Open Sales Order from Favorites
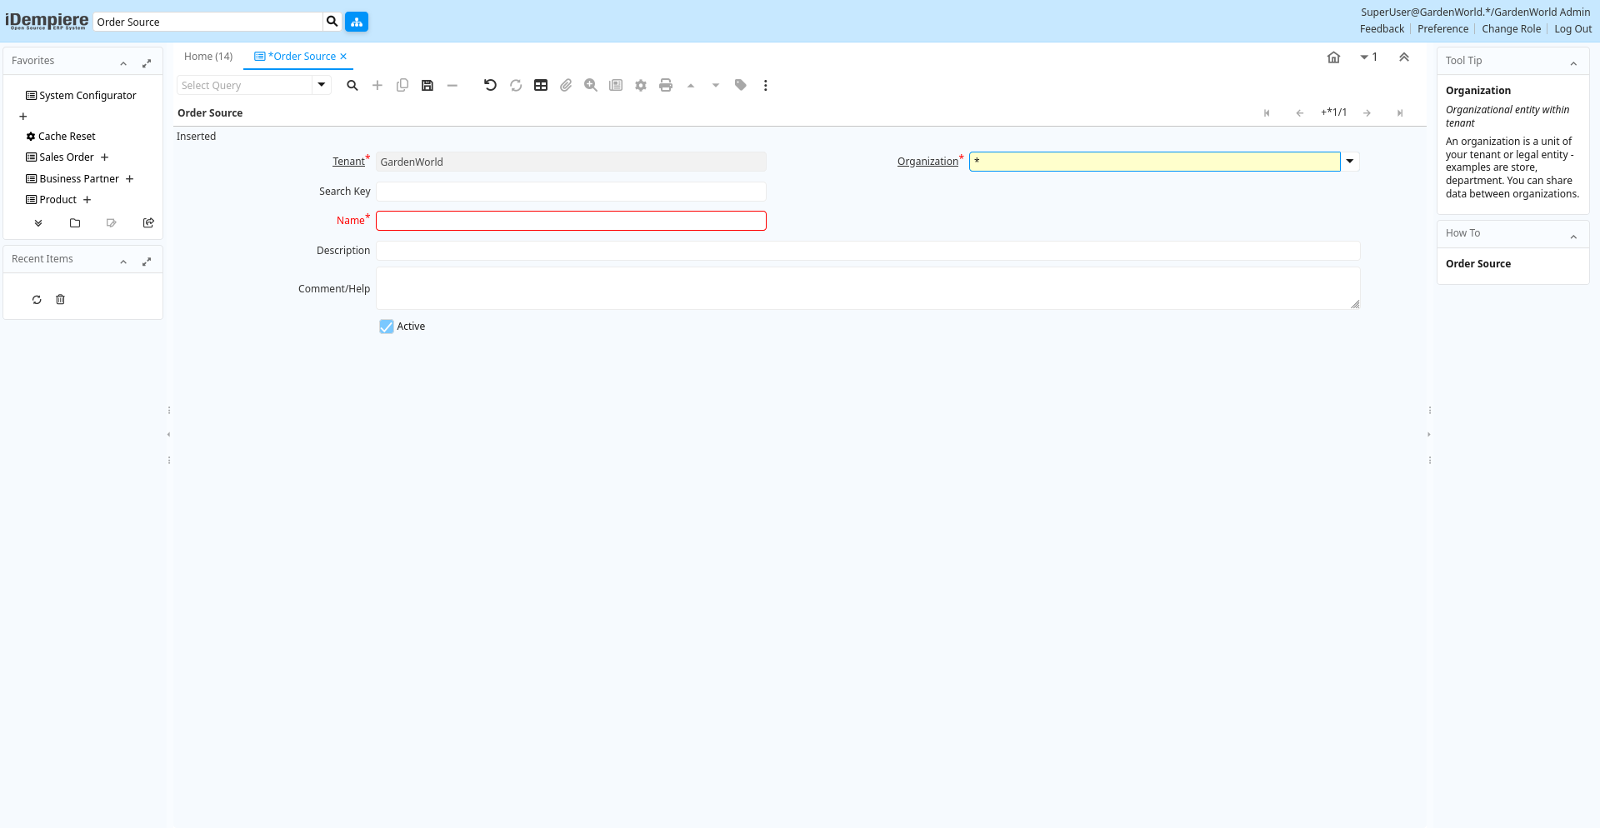Viewport: 1600px width, 828px height. (67, 157)
